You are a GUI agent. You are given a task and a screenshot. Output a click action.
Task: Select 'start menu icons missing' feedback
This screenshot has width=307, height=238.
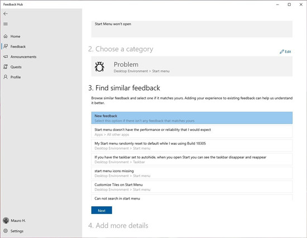[x=192, y=173]
